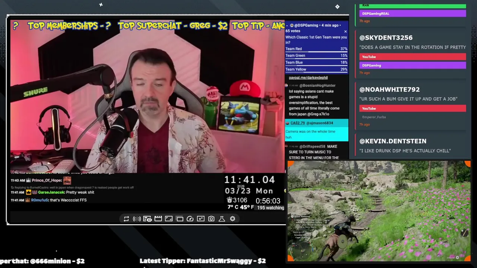Open settings gear in player toolbar
The height and width of the screenshot is (268, 477).
tap(233, 219)
